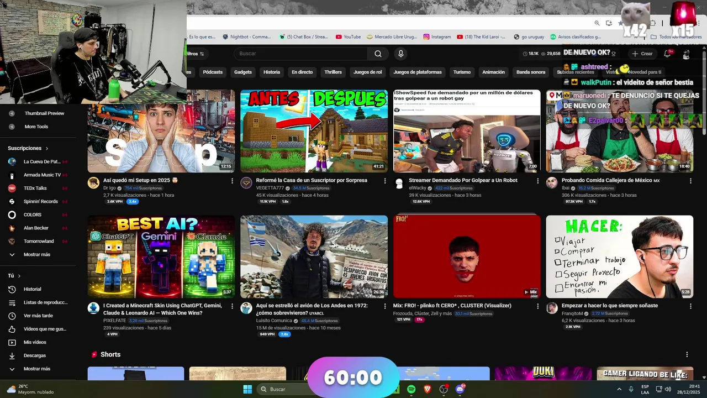Click the PIXELFATE channel avatar
The image size is (707, 398).
tap(93, 308)
